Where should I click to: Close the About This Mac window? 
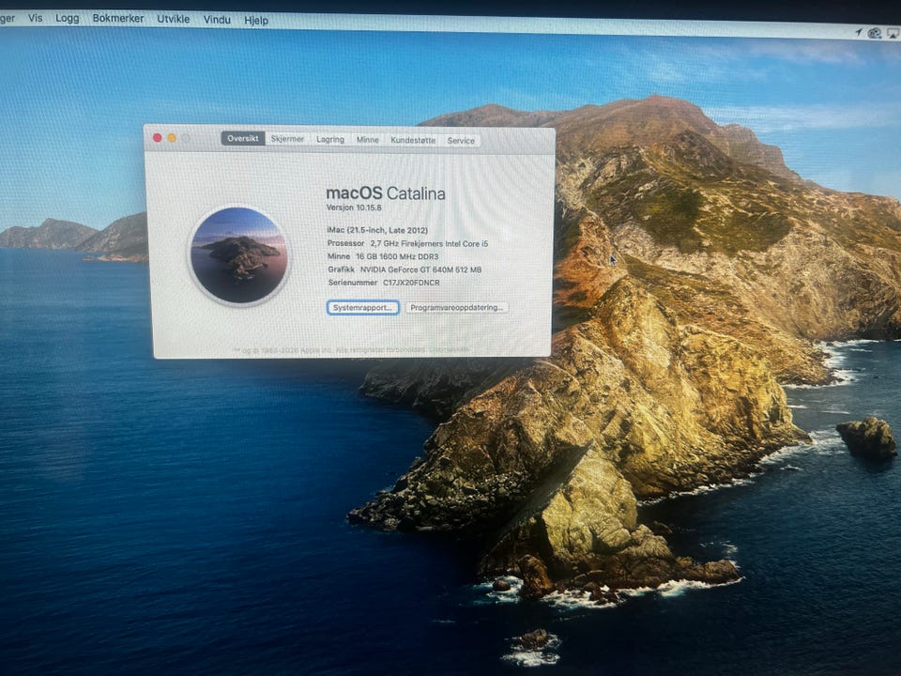tap(158, 138)
